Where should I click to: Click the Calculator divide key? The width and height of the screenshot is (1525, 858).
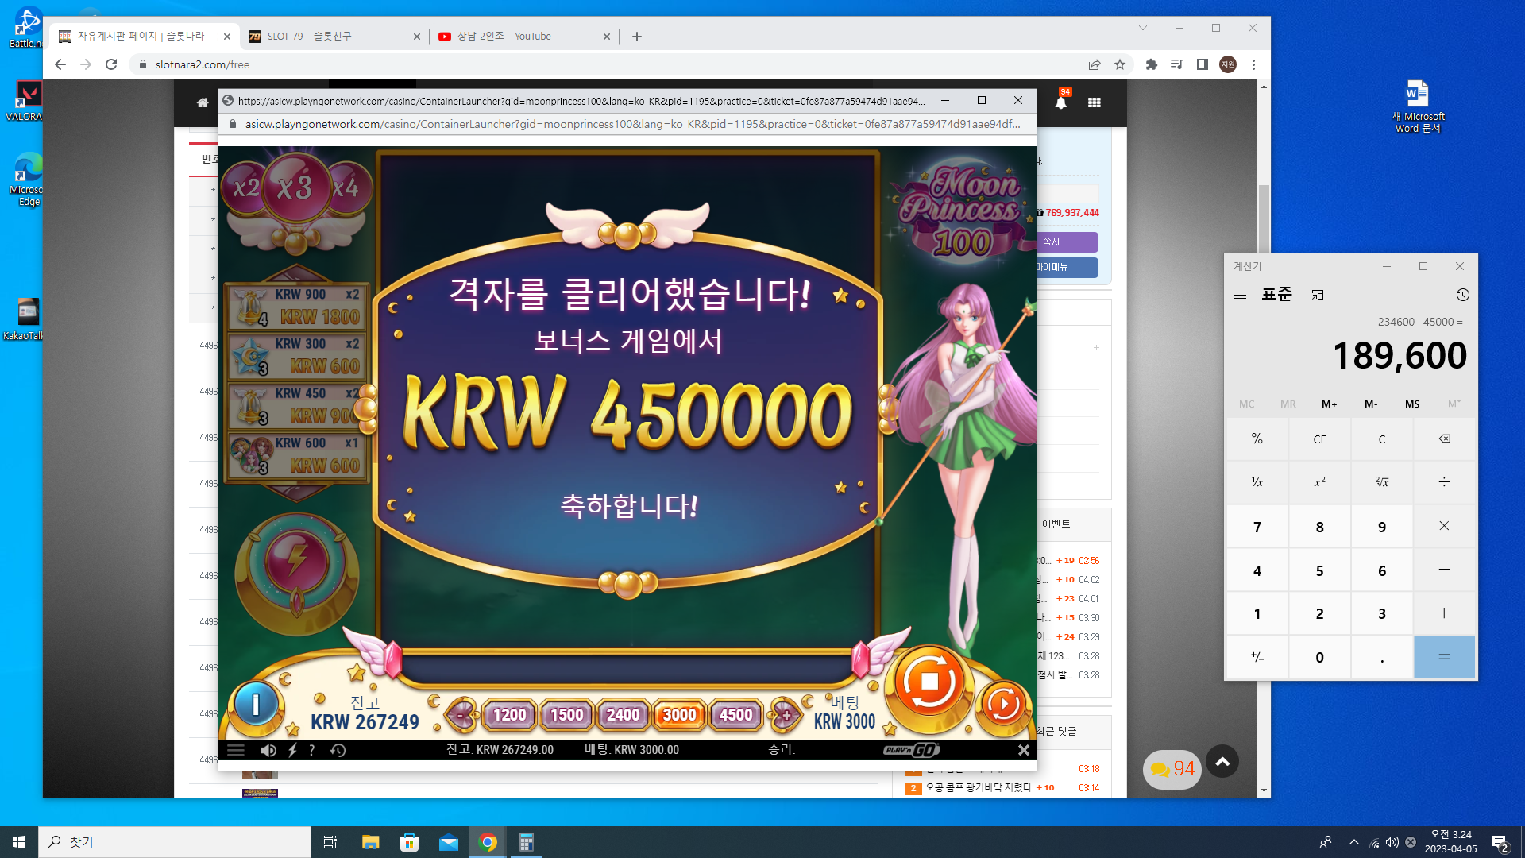coord(1445,482)
